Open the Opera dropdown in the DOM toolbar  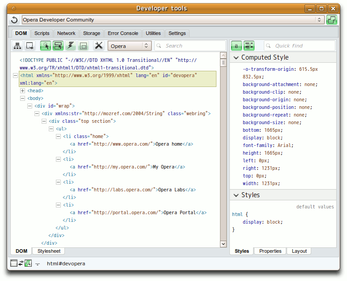tap(130, 46)
